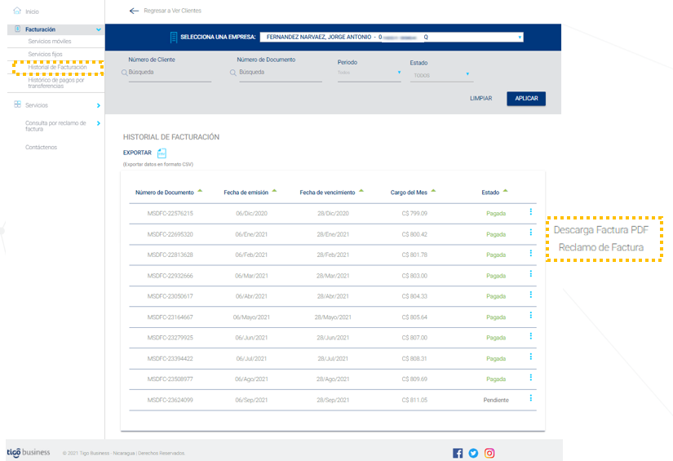The height and width of the screenshot is (461, 673).
Task: Click Pagada status for MSDFC-23279925
Action: tap(496, 338)
